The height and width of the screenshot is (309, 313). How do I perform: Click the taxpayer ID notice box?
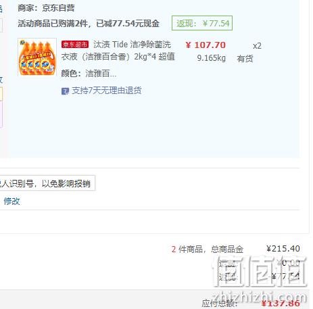tap(47, 183)
